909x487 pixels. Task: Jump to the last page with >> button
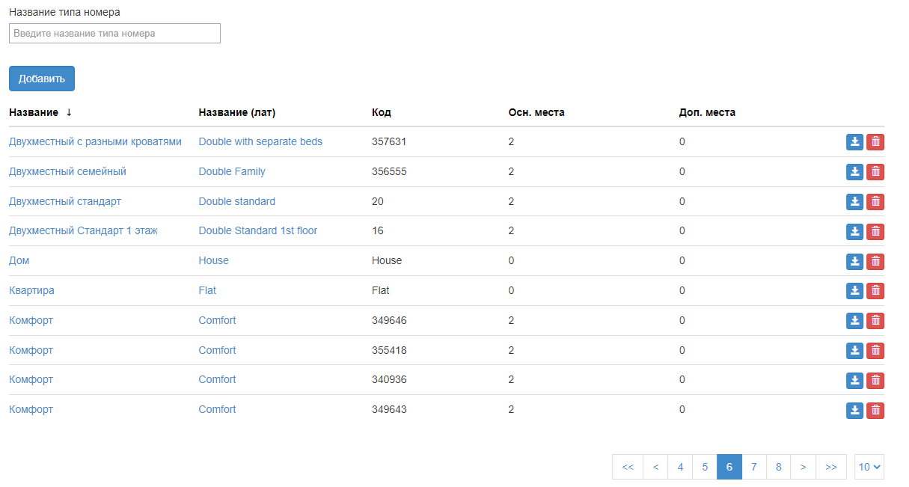pos(830,467)
